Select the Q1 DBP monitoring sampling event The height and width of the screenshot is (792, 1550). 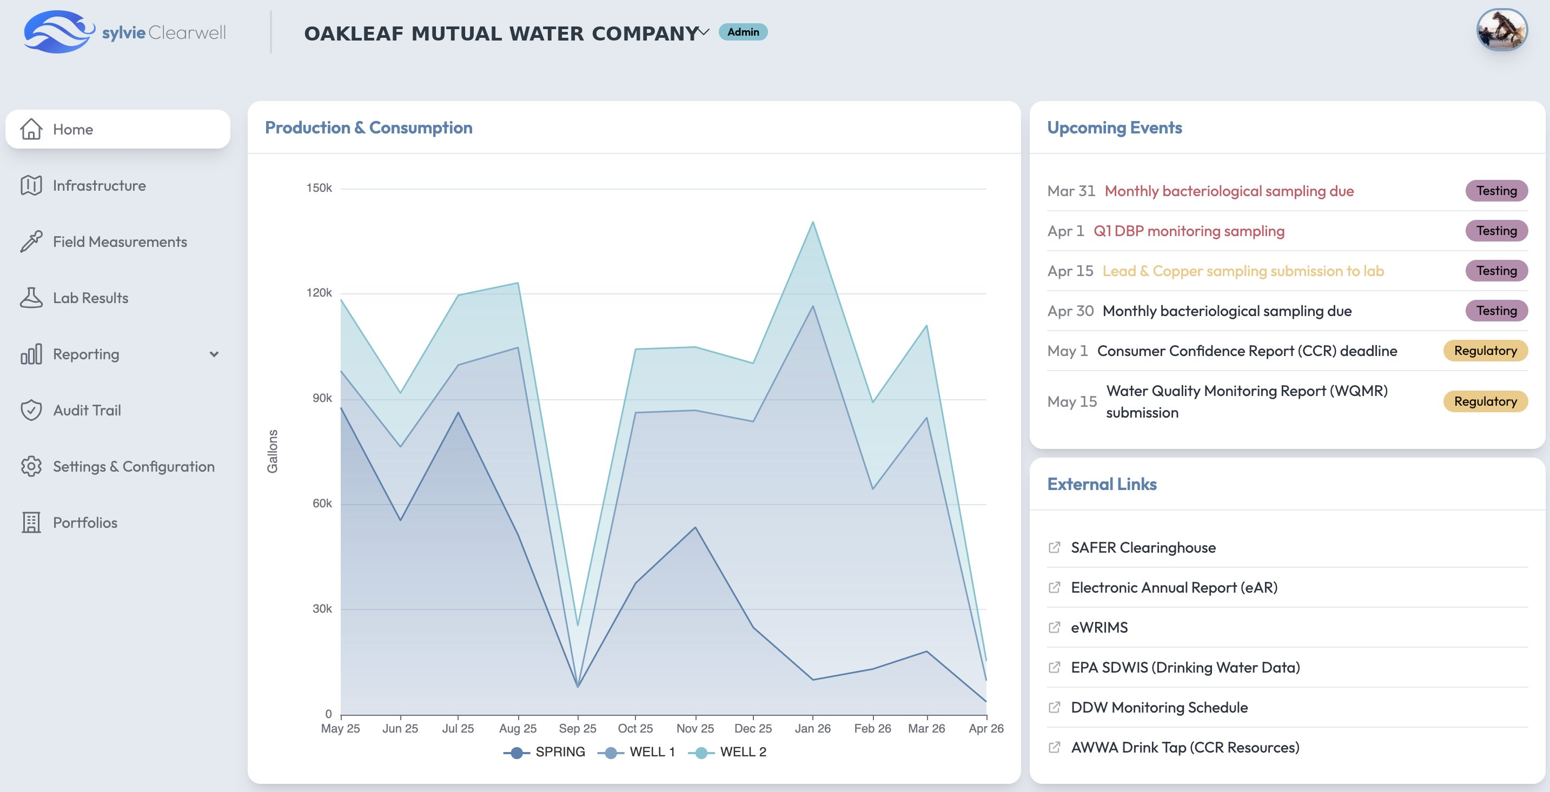pyautogui.click(x=1188, y=231)
